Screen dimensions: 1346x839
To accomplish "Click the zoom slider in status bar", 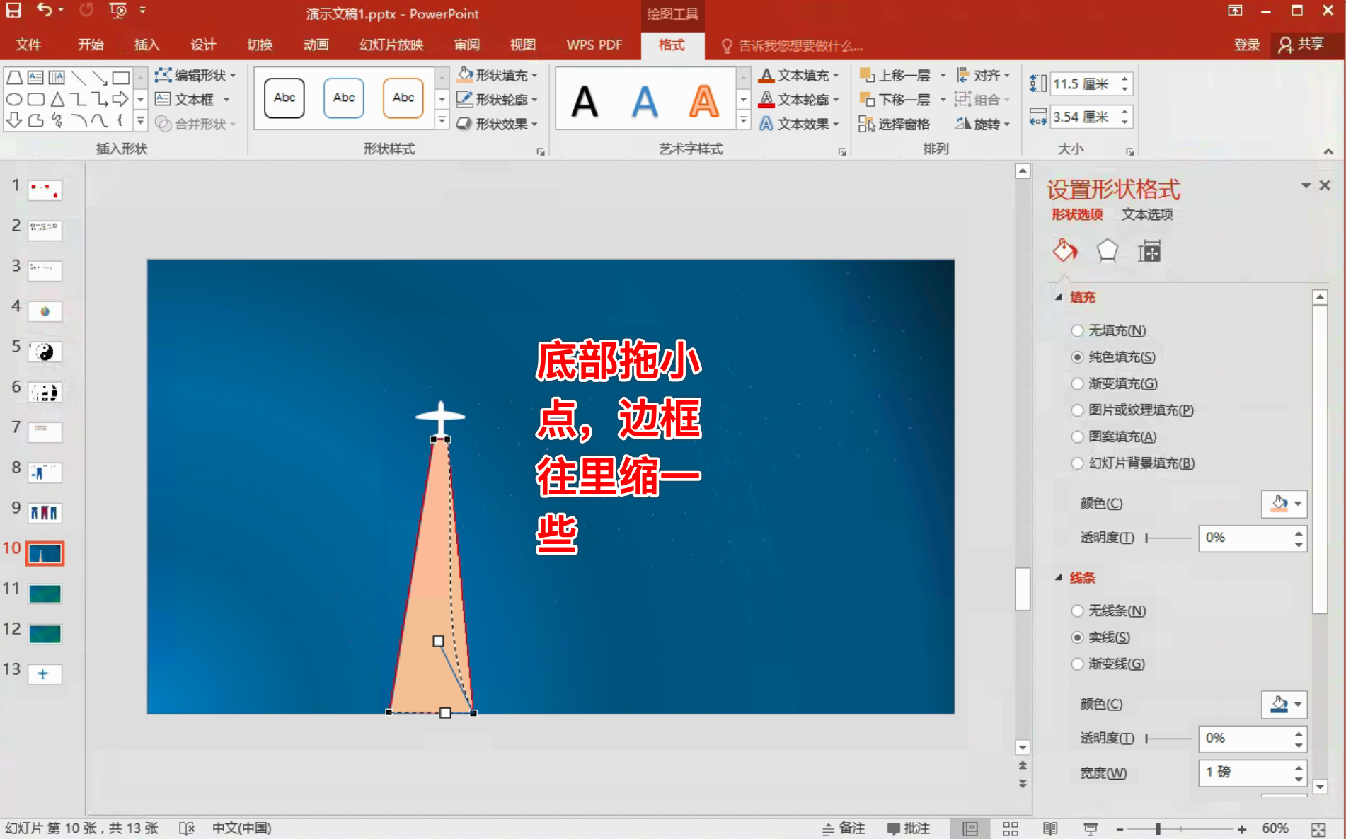I will tap(1180, 828).
